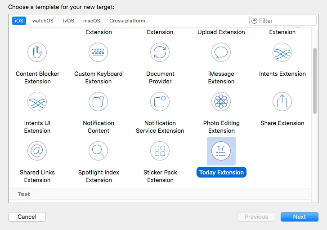
Task: Click the 'Intents Extension' label text
Action: (282, 74)
